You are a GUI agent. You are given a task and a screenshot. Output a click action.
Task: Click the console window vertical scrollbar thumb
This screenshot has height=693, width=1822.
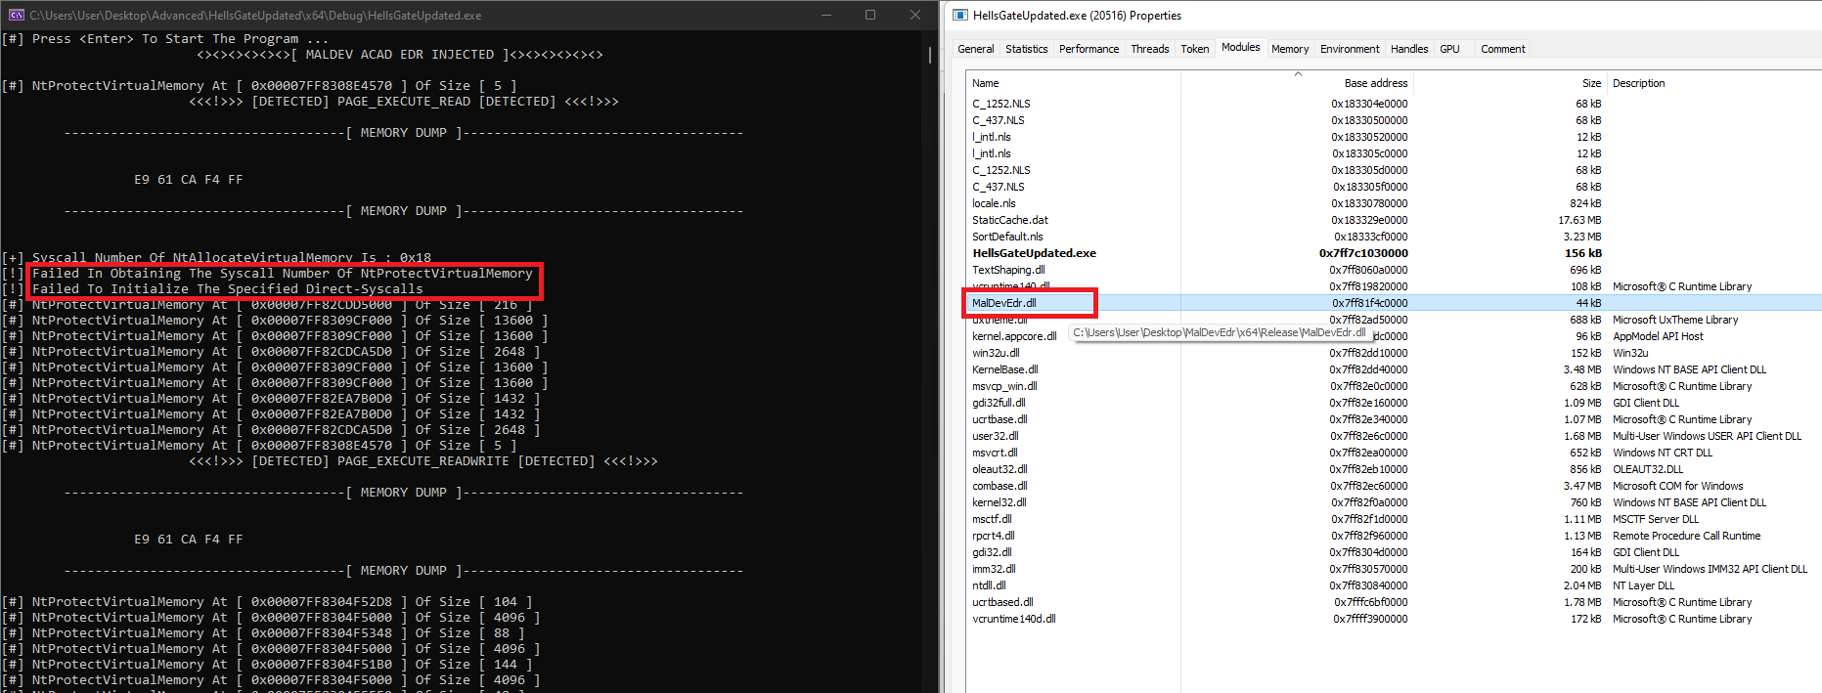(929, 55)
